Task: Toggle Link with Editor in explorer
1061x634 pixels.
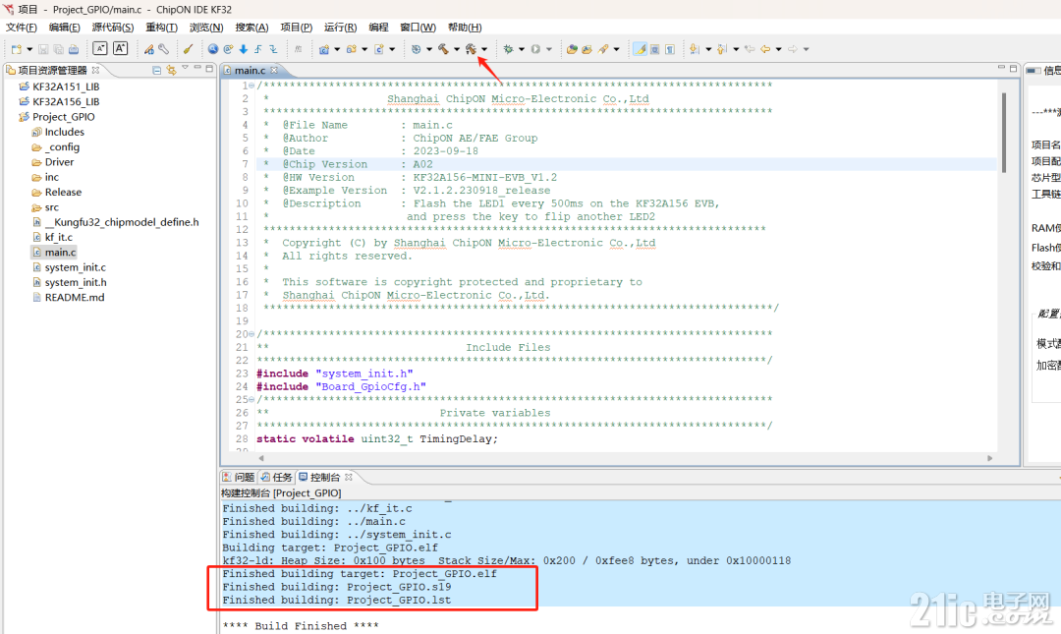Action: point(171,71)
